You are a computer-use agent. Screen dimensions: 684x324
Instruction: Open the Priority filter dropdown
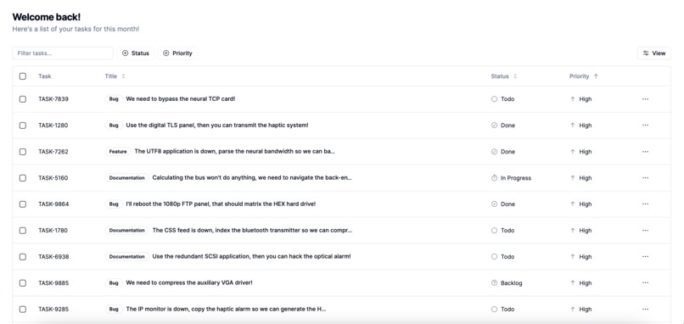point(177,53)
